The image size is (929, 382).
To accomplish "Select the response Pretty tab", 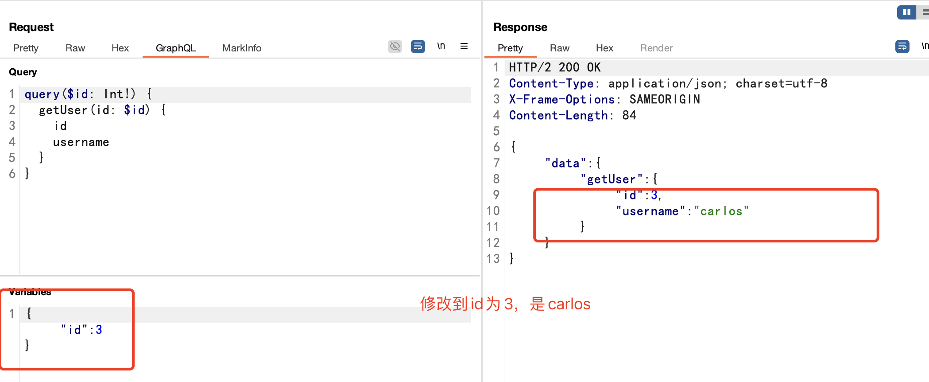I will click(x=510, y=48).
